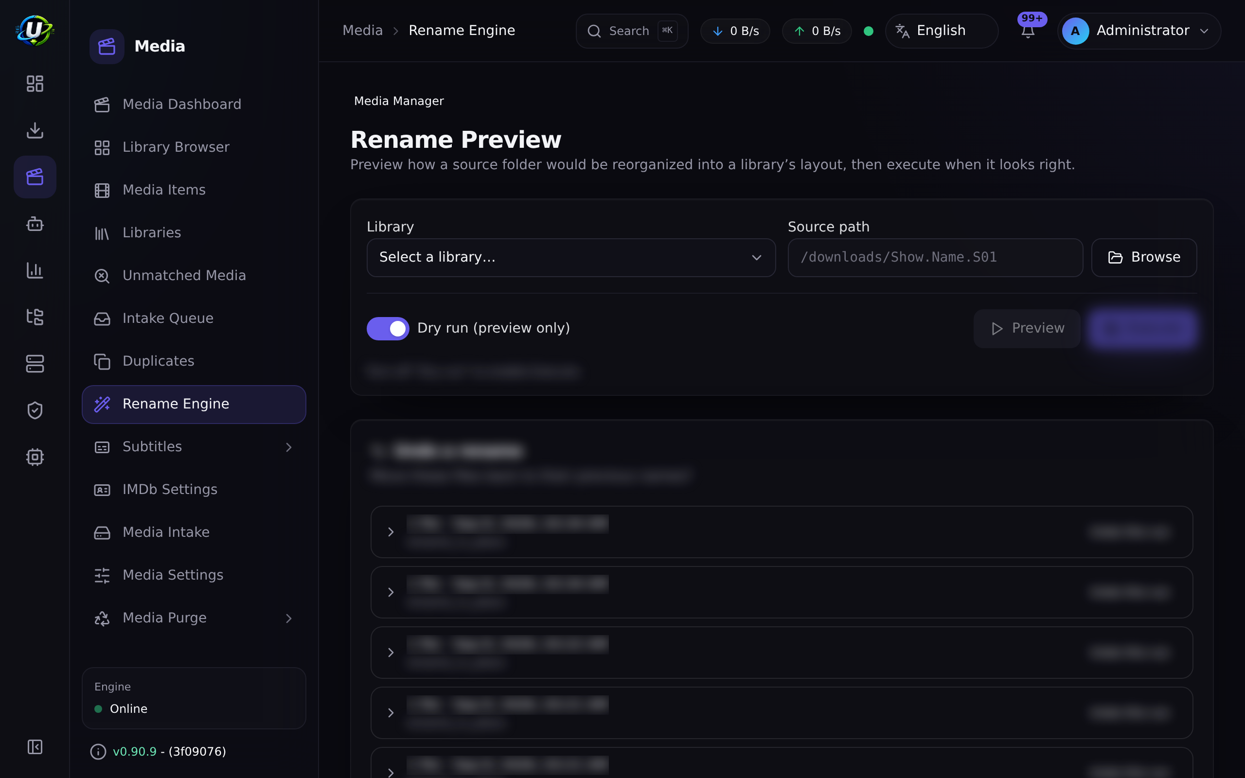Viewport: 1245px width, 778px height.
Task: Open Duplicates in sidebar
Action: [x=194, y=361]
